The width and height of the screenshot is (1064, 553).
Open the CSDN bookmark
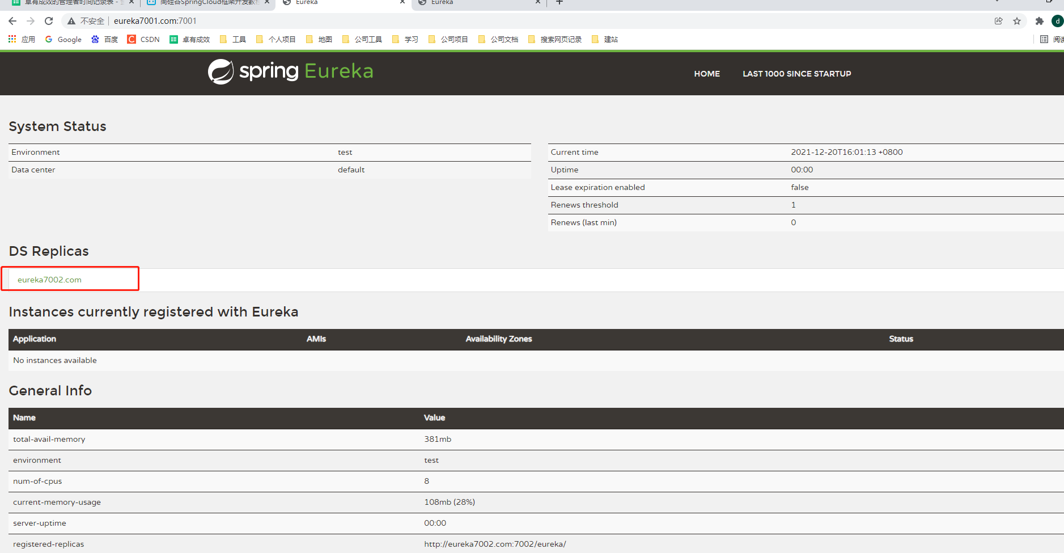pos(143,39)
